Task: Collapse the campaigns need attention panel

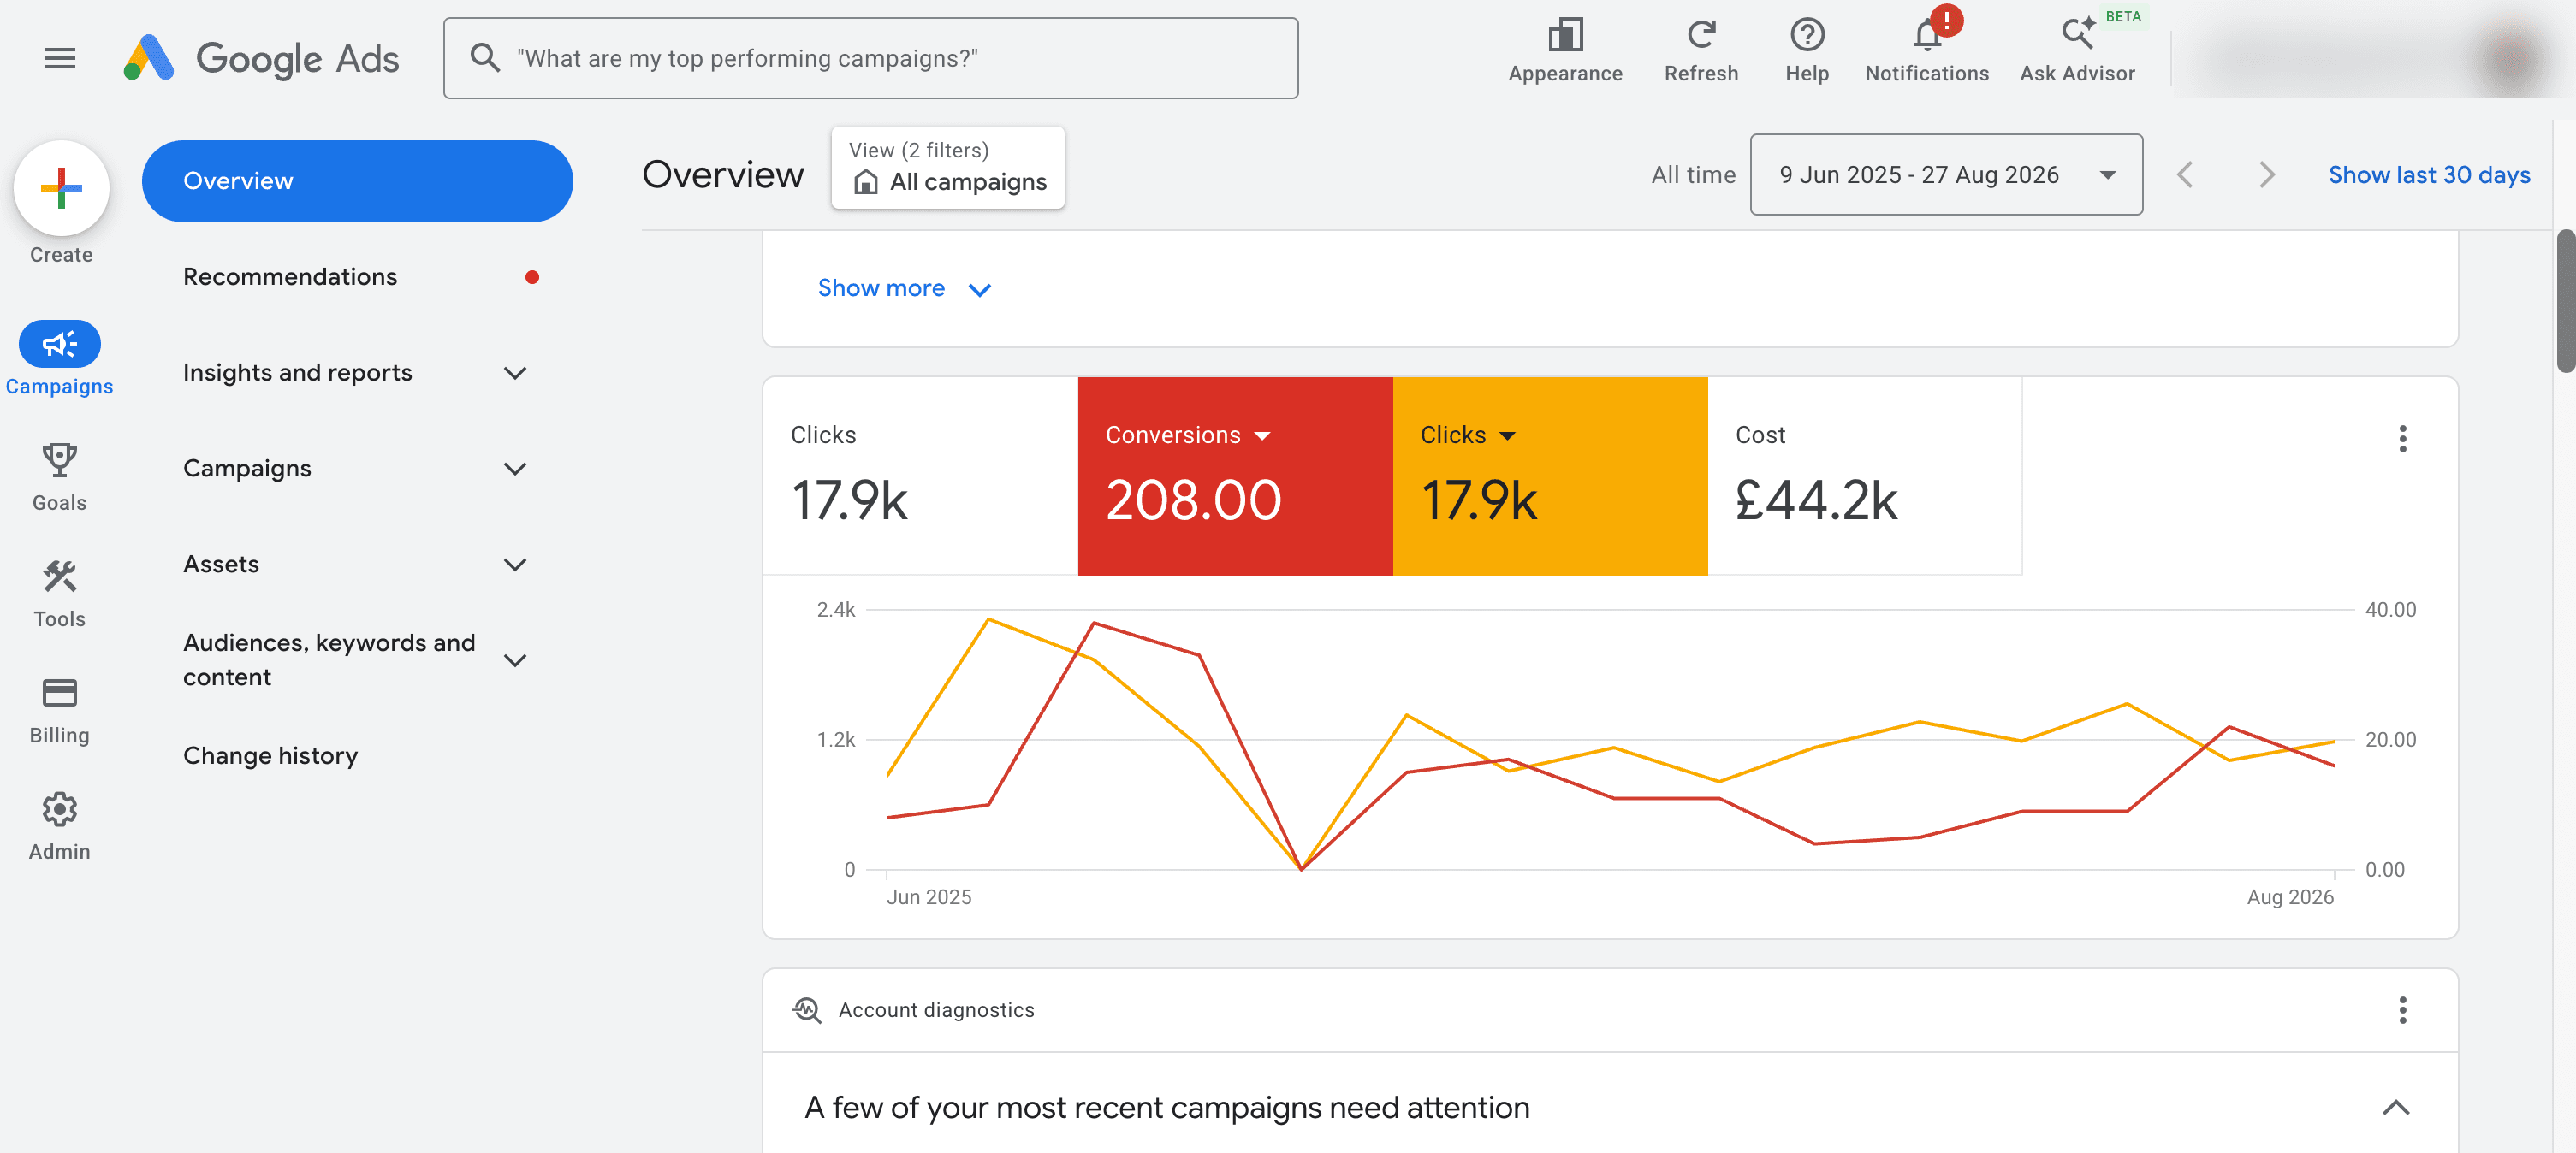Action: tap(2395, 1107)
